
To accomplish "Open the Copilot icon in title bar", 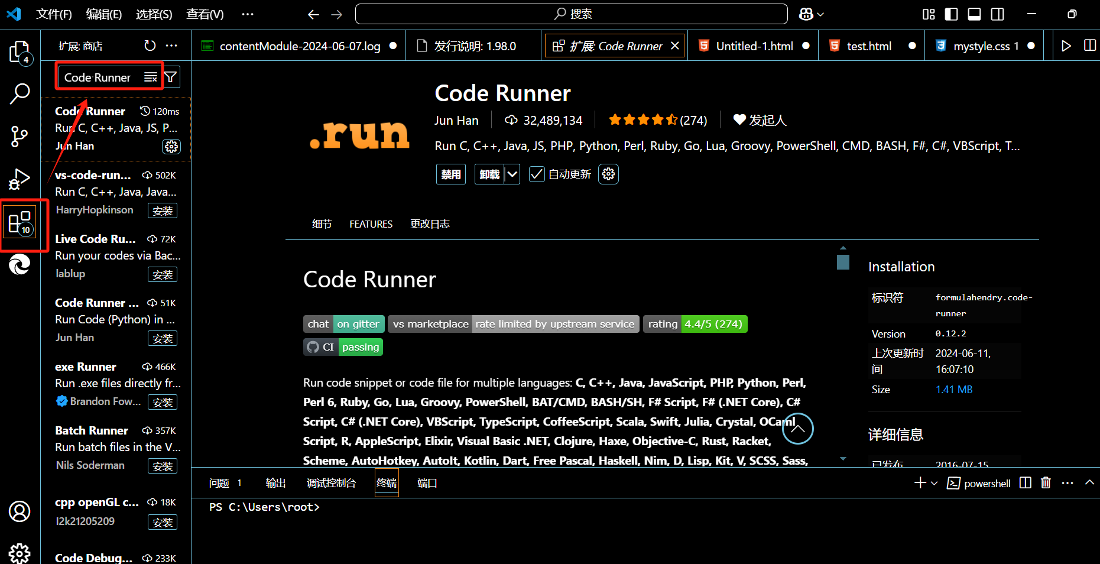I will 806,14.
